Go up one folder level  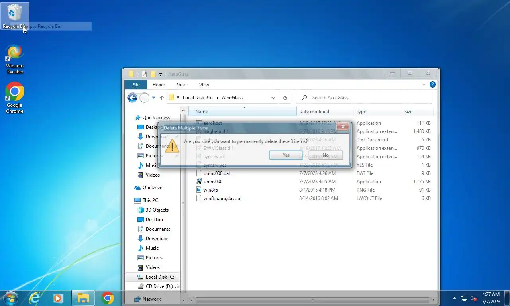point(161,98)
